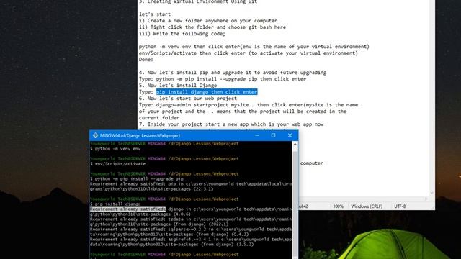The width and height of the screenshot is (461, 259).
Task: Click the '5. Now let's install Django' line
Action: tap(178, 86)
